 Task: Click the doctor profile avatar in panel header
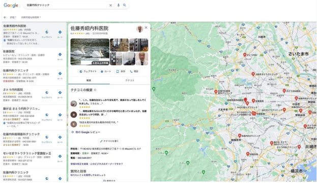pos(139,29)
